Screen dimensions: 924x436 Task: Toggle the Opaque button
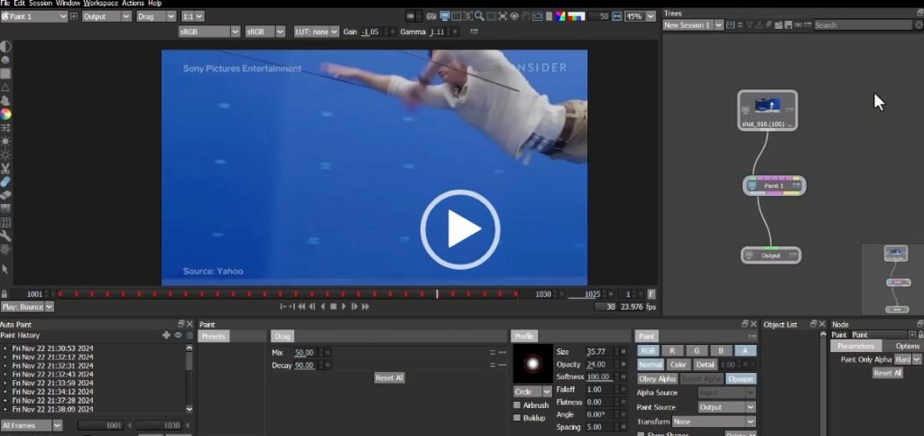click(x=740, y=379)
